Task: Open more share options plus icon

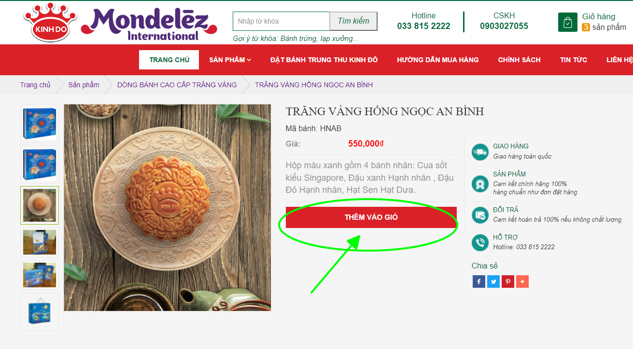Action: tap(522, 282)
